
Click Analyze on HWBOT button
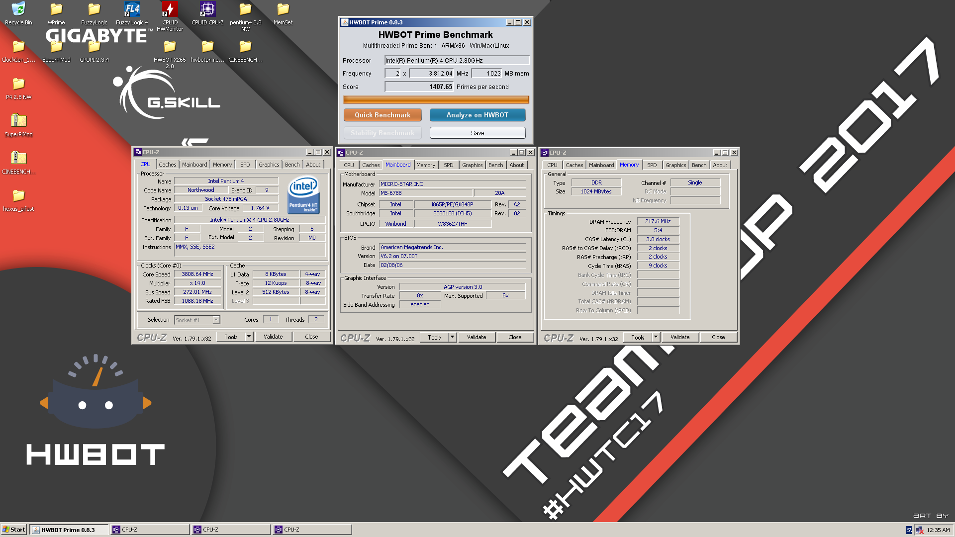(477, 115)
